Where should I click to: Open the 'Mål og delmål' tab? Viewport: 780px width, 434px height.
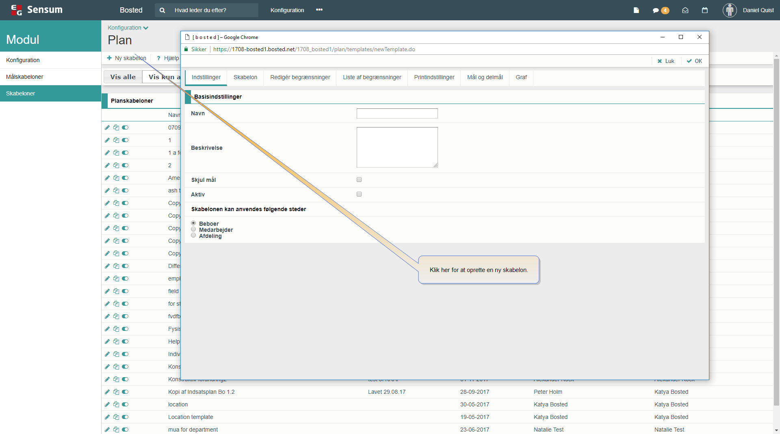click(x=485, y=77)
